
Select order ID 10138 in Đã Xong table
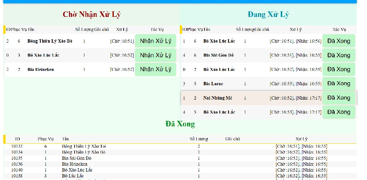click(17, 176)
